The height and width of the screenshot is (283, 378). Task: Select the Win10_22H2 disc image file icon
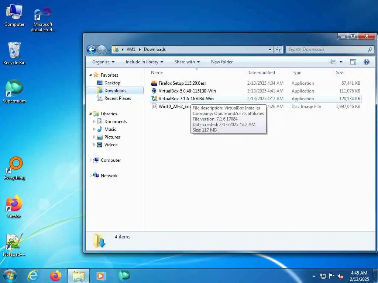(x=154, y=106)
